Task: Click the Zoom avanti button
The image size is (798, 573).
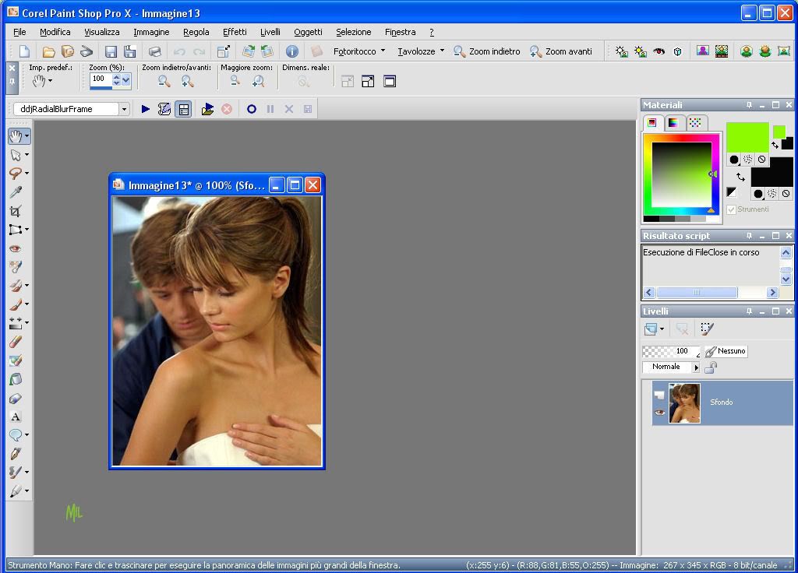Action: 561,51
